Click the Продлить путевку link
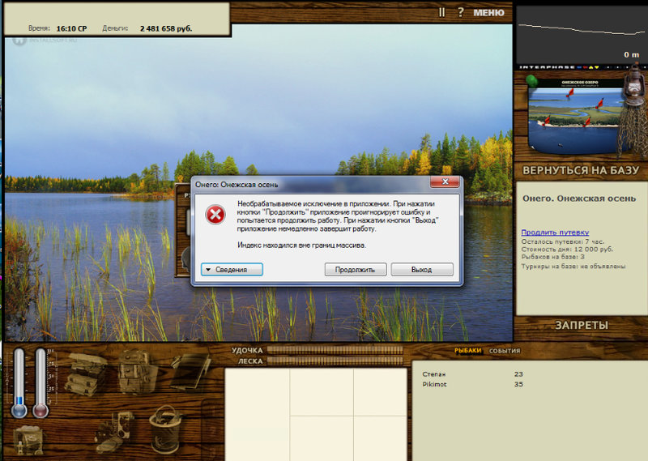 [555, 233]
